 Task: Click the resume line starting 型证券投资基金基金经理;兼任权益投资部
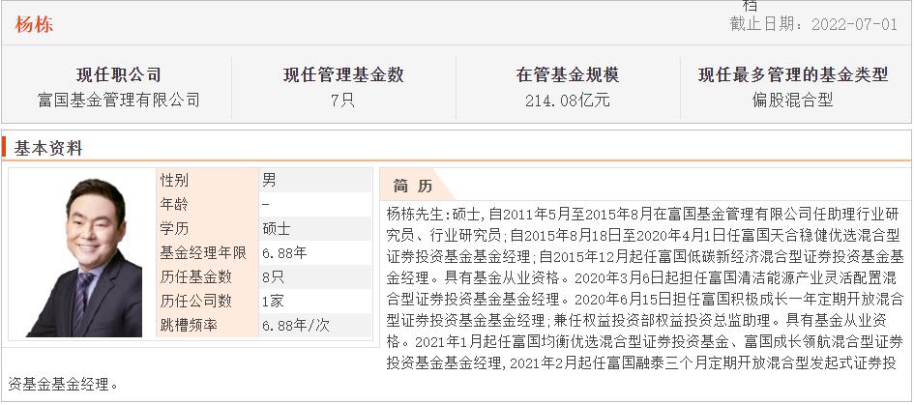click(637, 321)
